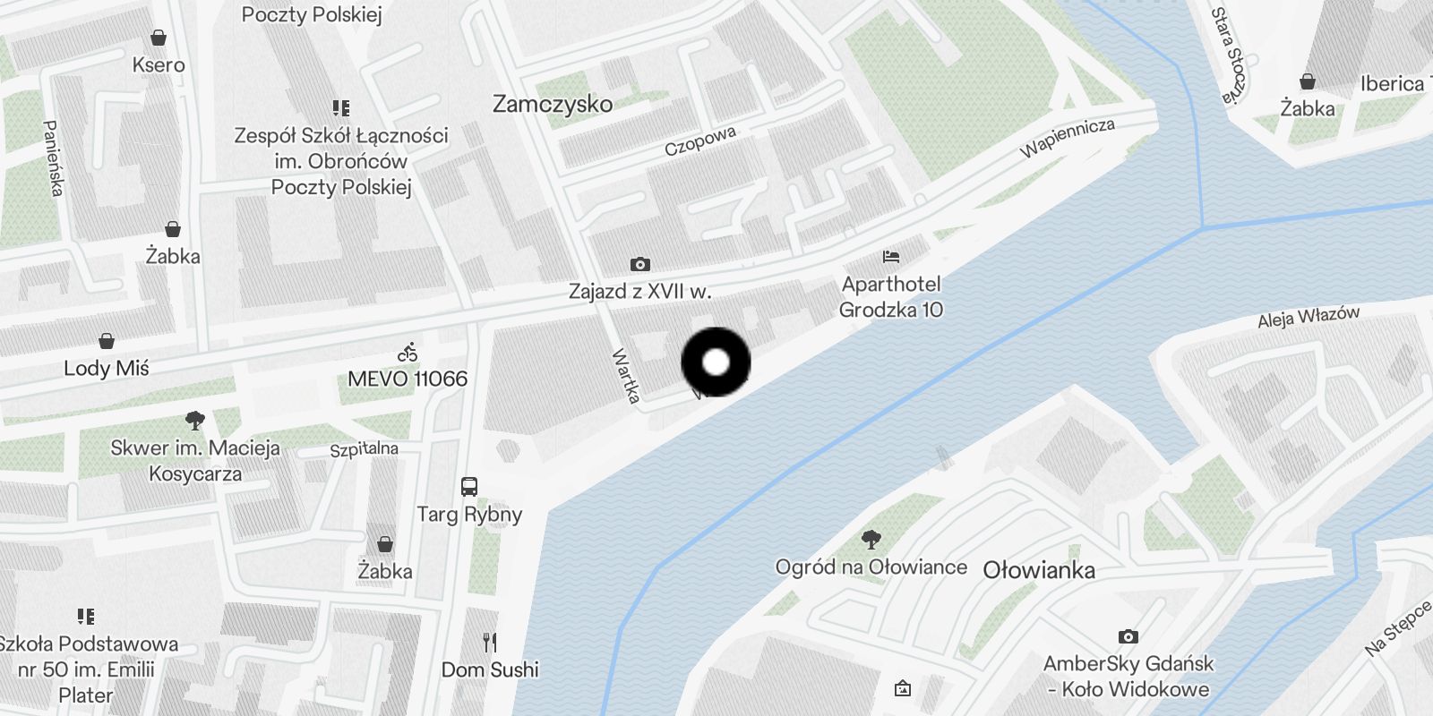Click the Szkoła Podstawowa nr 50 school icon
Viewport: 1433px width, 716px height.
pyautogui.click(x=86, y=617)
